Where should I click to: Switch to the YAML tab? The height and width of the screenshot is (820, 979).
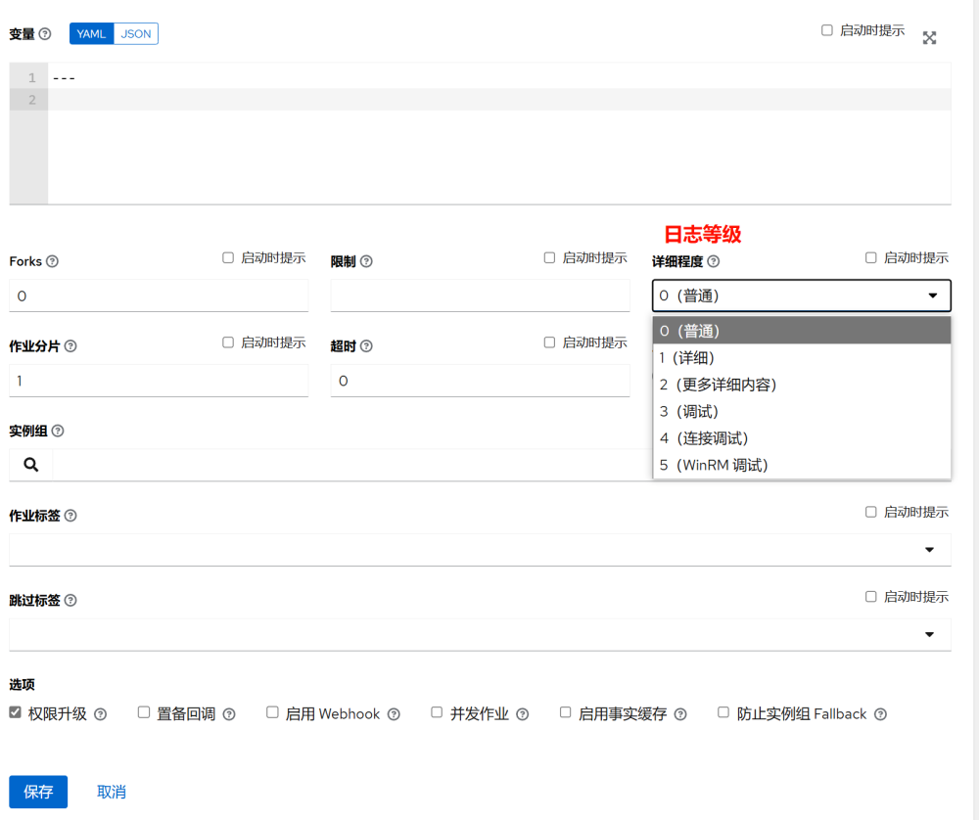90,33
